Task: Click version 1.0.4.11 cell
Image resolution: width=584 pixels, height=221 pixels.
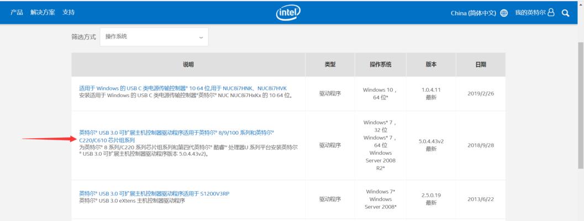Action: click(431, 93)
